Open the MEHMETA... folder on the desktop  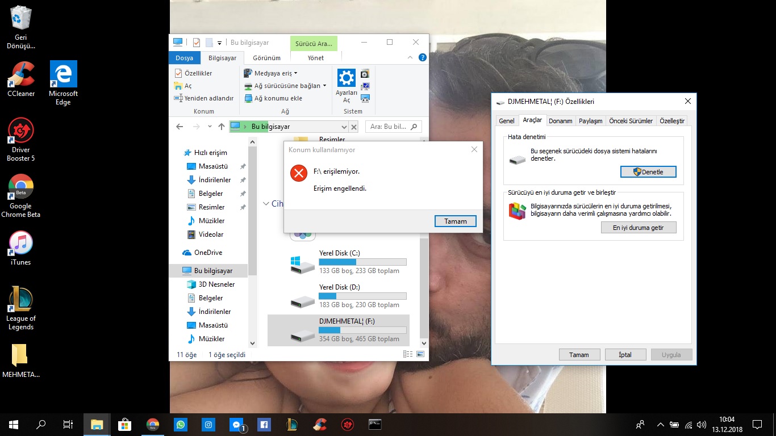[21, 361]
